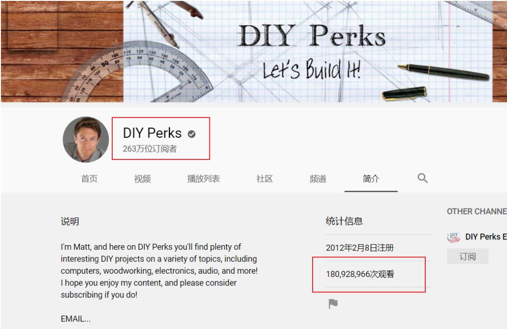Click the DIY Perks channel name
This screenshot has height=329, width=507.
(152, 133)
